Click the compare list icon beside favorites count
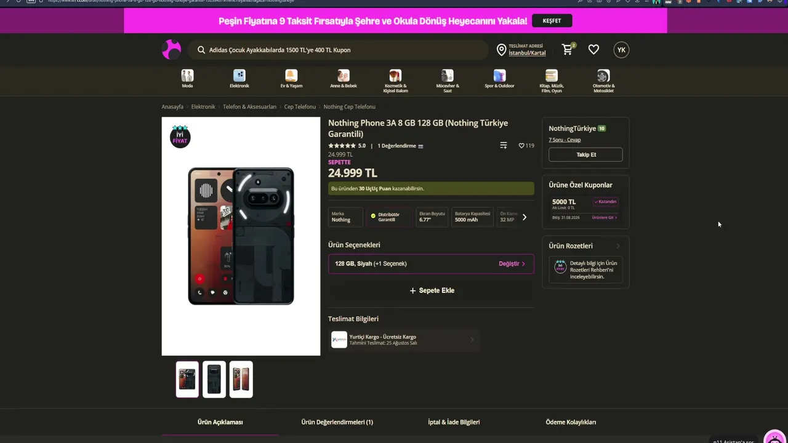788x443 pixels. pyautogui.click(x=504, y=146)
